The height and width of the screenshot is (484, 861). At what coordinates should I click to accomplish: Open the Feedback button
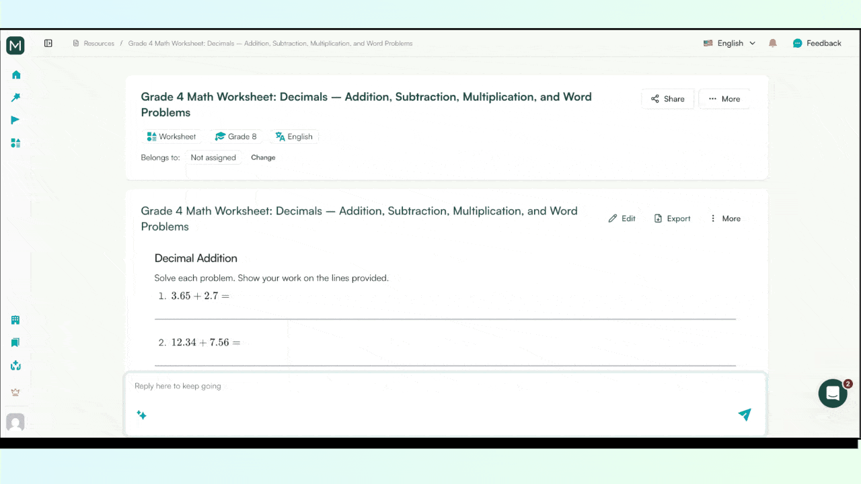[x=817, y=43]
